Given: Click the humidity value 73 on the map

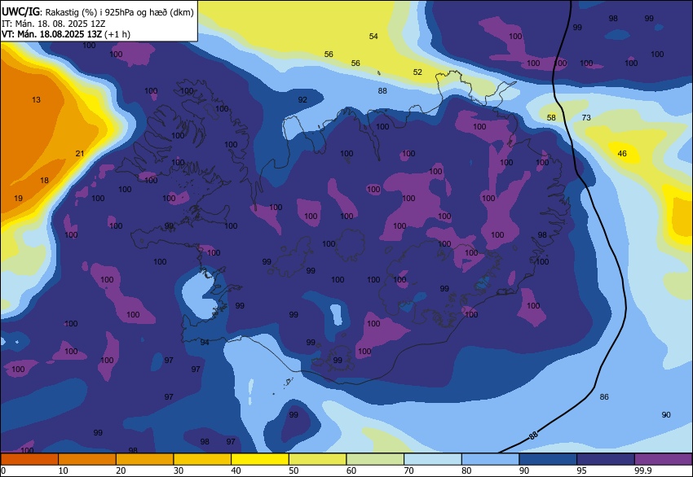Looking at the screenshot, I should tap(586, 117).
